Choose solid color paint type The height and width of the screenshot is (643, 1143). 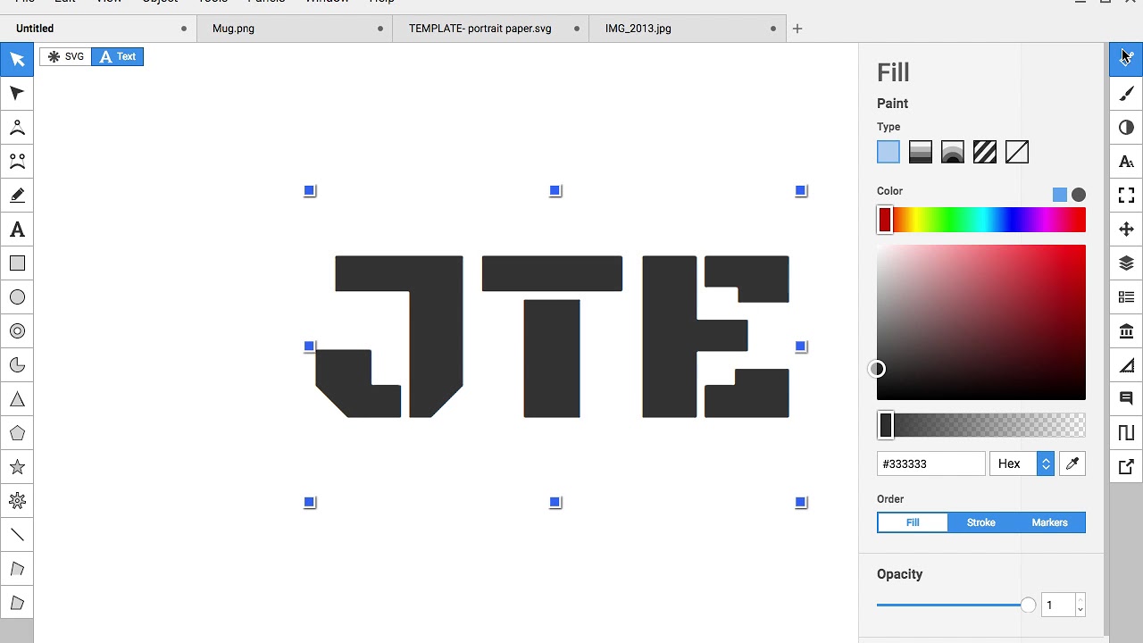[x=889, y=153]
